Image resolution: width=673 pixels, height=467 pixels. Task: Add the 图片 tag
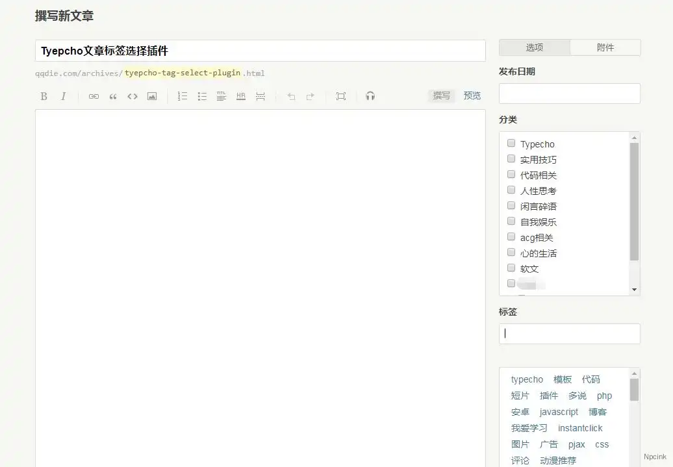(520, 444)
